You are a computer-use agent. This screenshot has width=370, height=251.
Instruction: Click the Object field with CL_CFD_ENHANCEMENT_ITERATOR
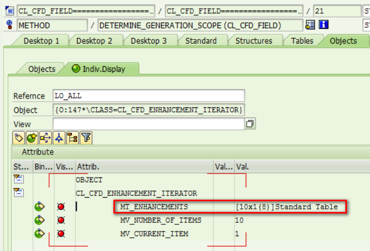[x=149, y=110]
